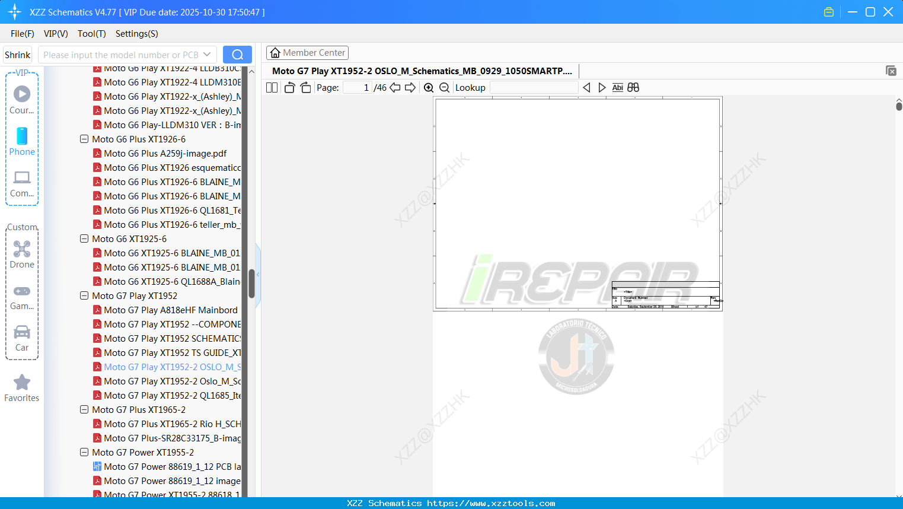Collapse the file tree panel handle
The width and height of the screenshot is (903, 509).
click(258, 274)
